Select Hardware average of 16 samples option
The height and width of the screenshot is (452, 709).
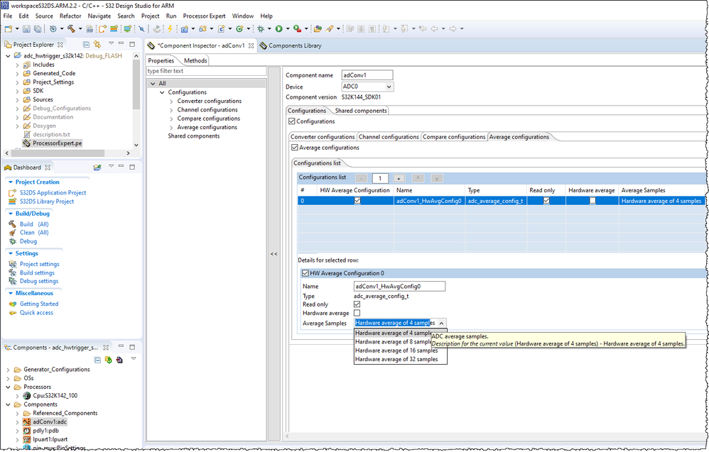396,351
